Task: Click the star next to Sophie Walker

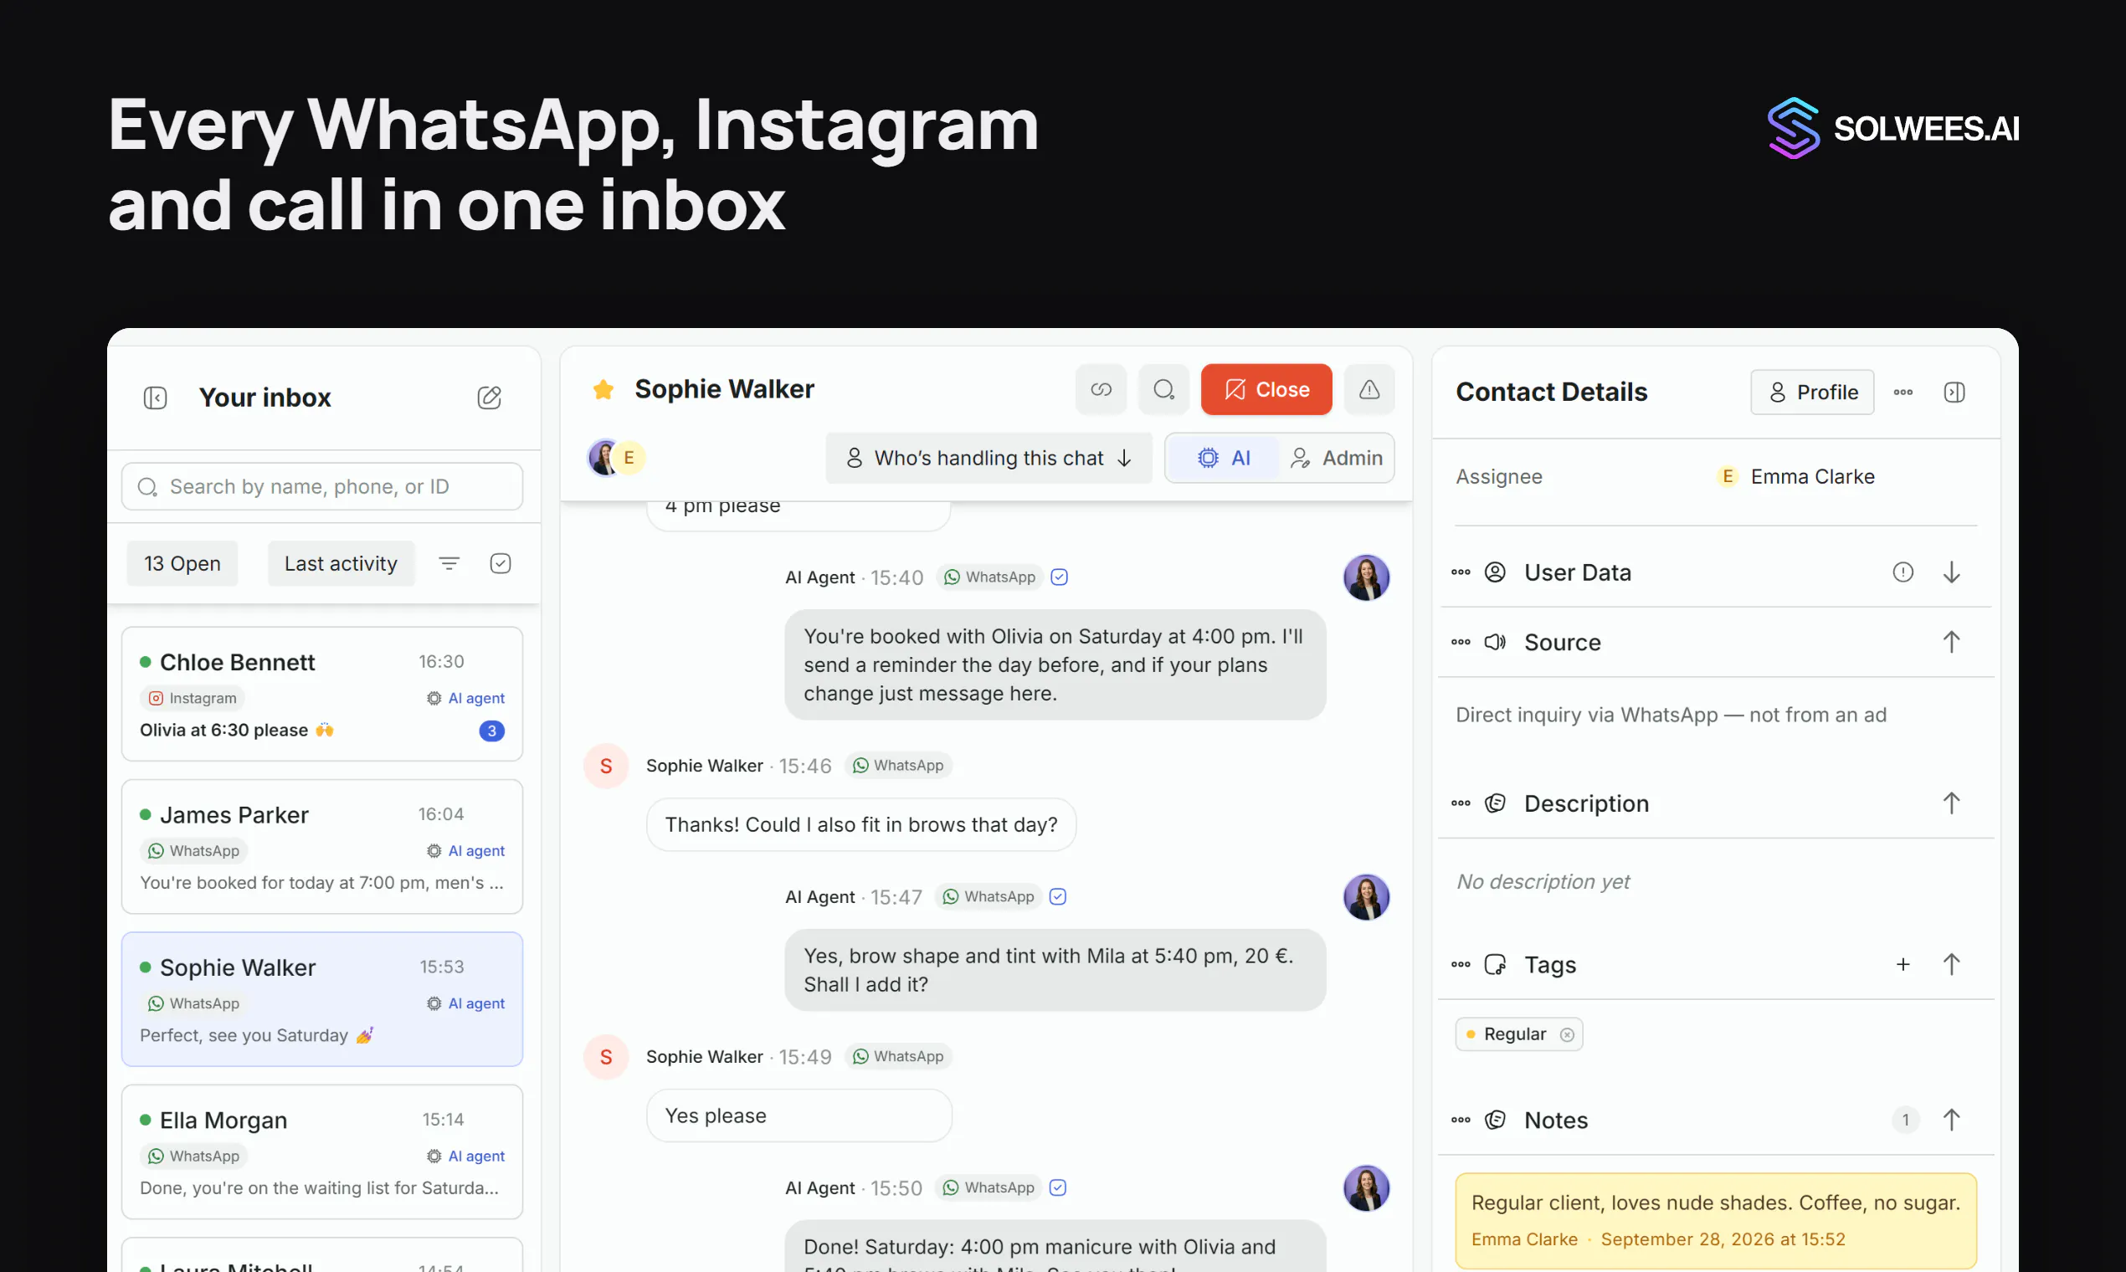Action: pyautogui.click(x=603, y=389)
